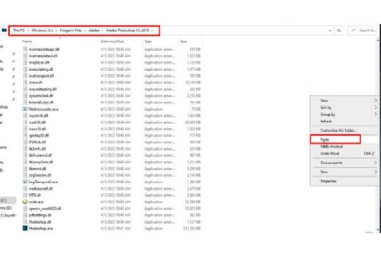Open the Give access to submenu
Viewport: 381px width, 254px height.
coord(344,163)
